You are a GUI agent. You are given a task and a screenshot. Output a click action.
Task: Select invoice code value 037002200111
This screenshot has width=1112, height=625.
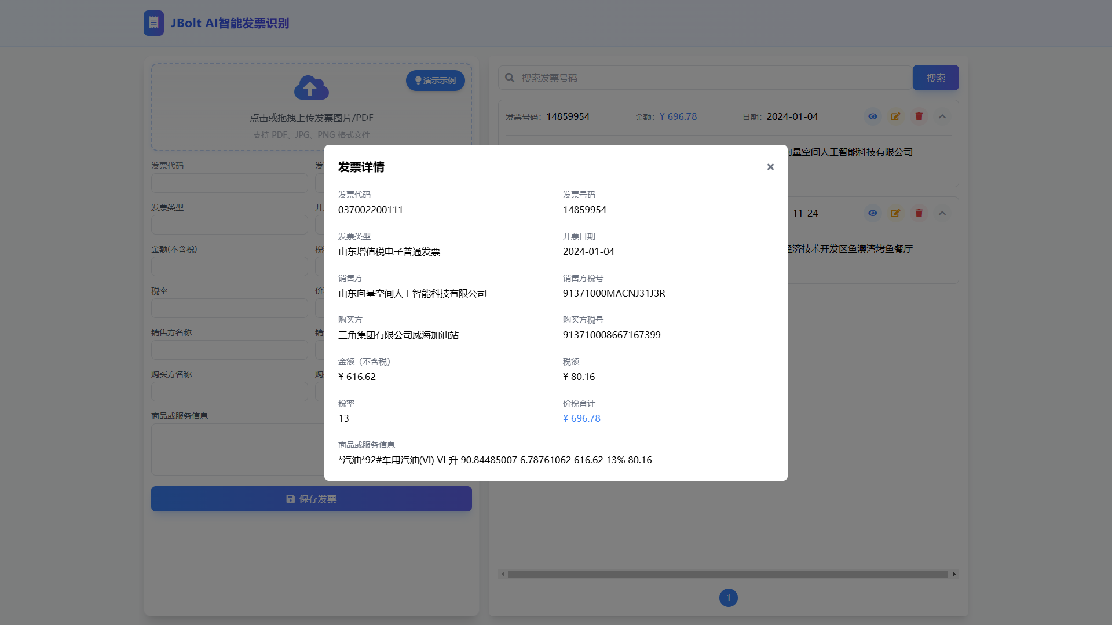tap(371, 210)
